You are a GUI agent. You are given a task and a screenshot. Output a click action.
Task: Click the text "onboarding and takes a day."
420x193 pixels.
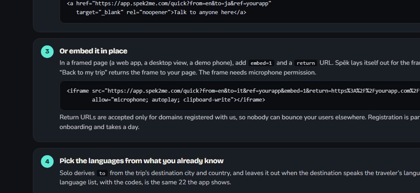point(99,127)
